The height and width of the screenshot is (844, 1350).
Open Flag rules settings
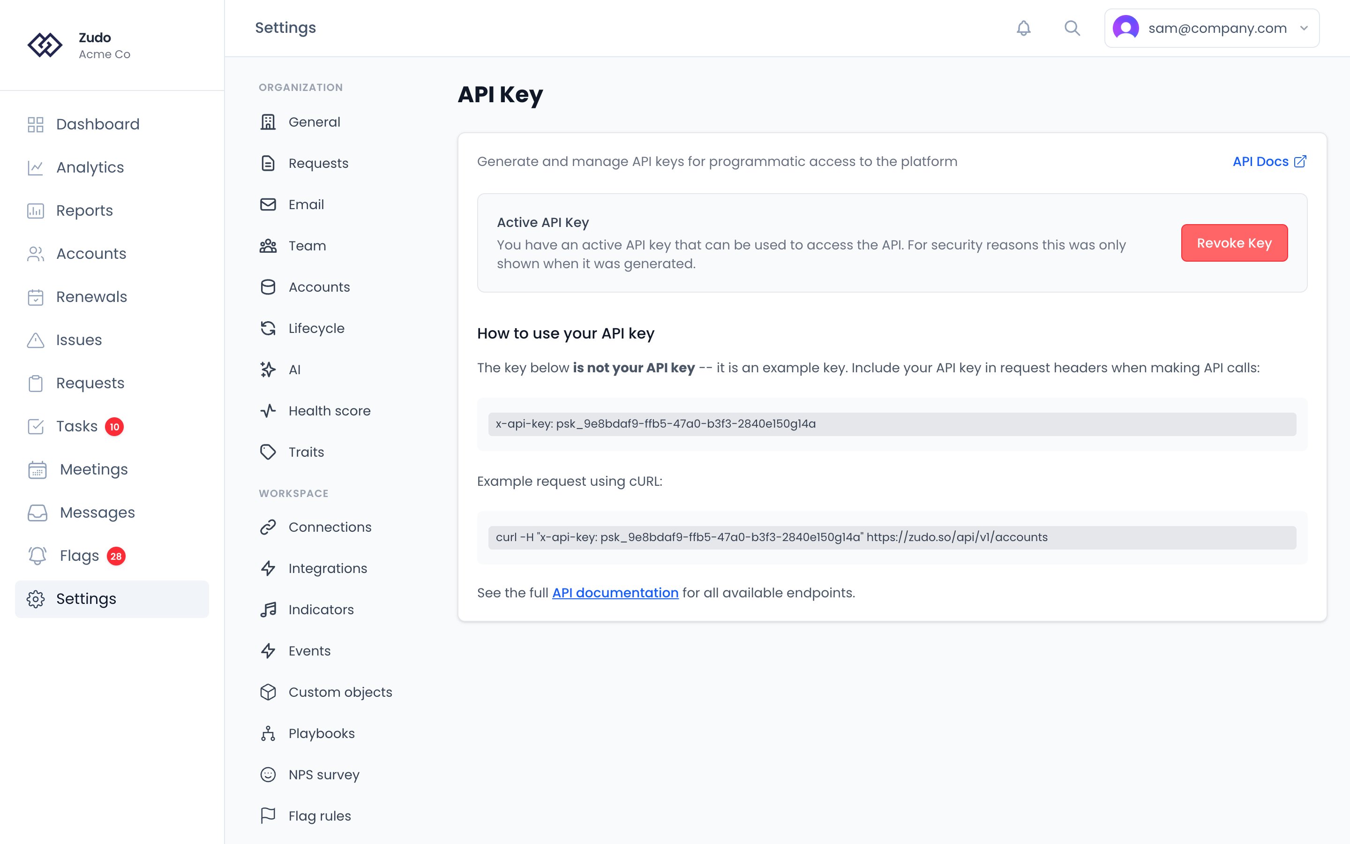(x=306, y=816)
